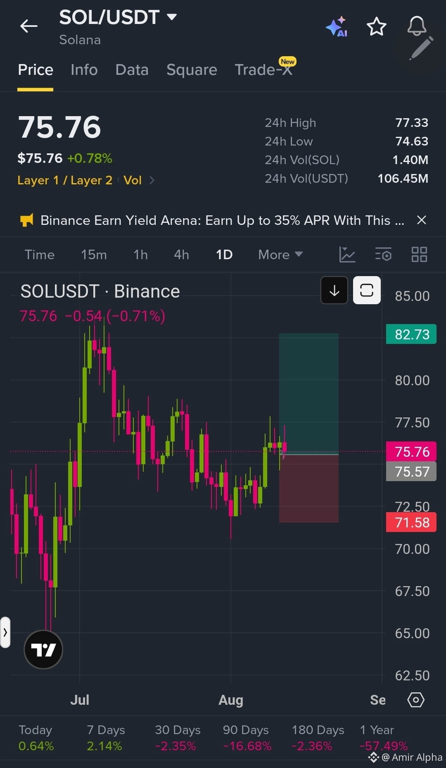The height and width of the screenshot is (768, 446).
Task: Select the 15m timeframe
Action: point(94,255)
